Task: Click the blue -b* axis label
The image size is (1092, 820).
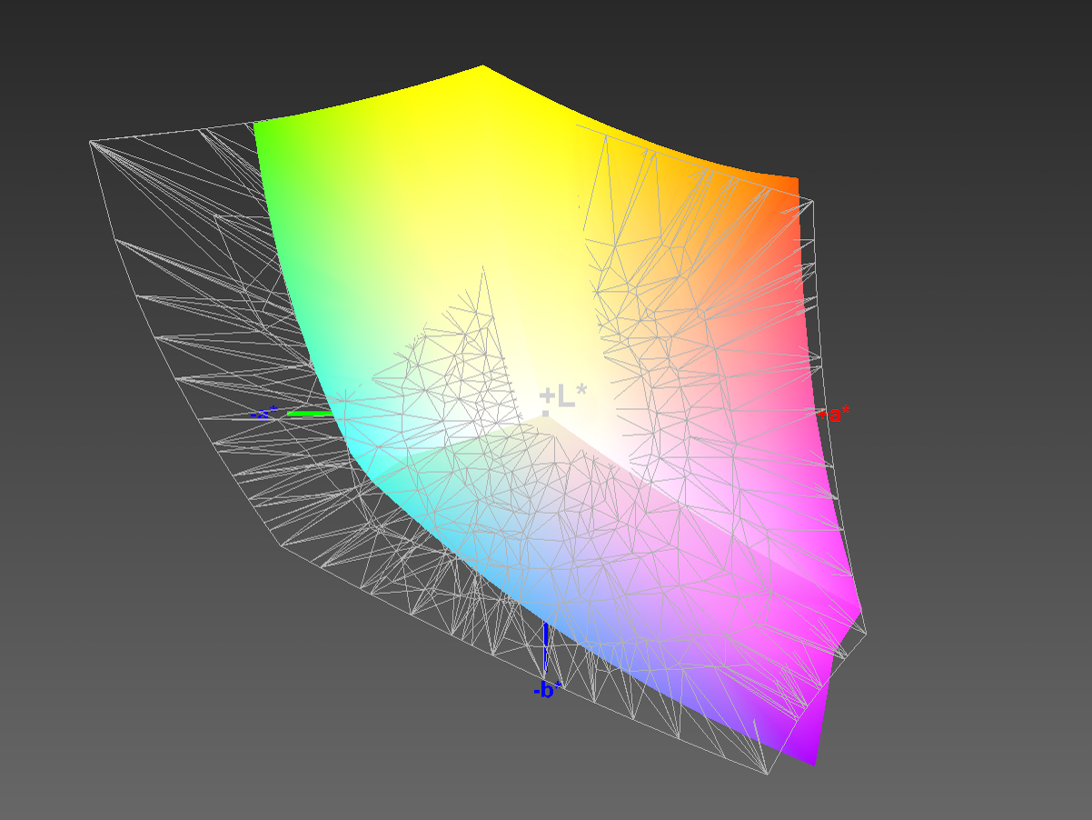Action: point(548,690)
